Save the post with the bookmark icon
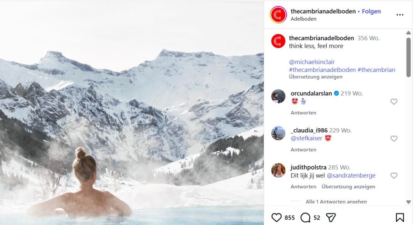 click(400, 217)
